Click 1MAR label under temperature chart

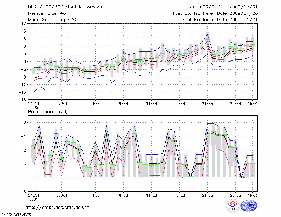253,104
